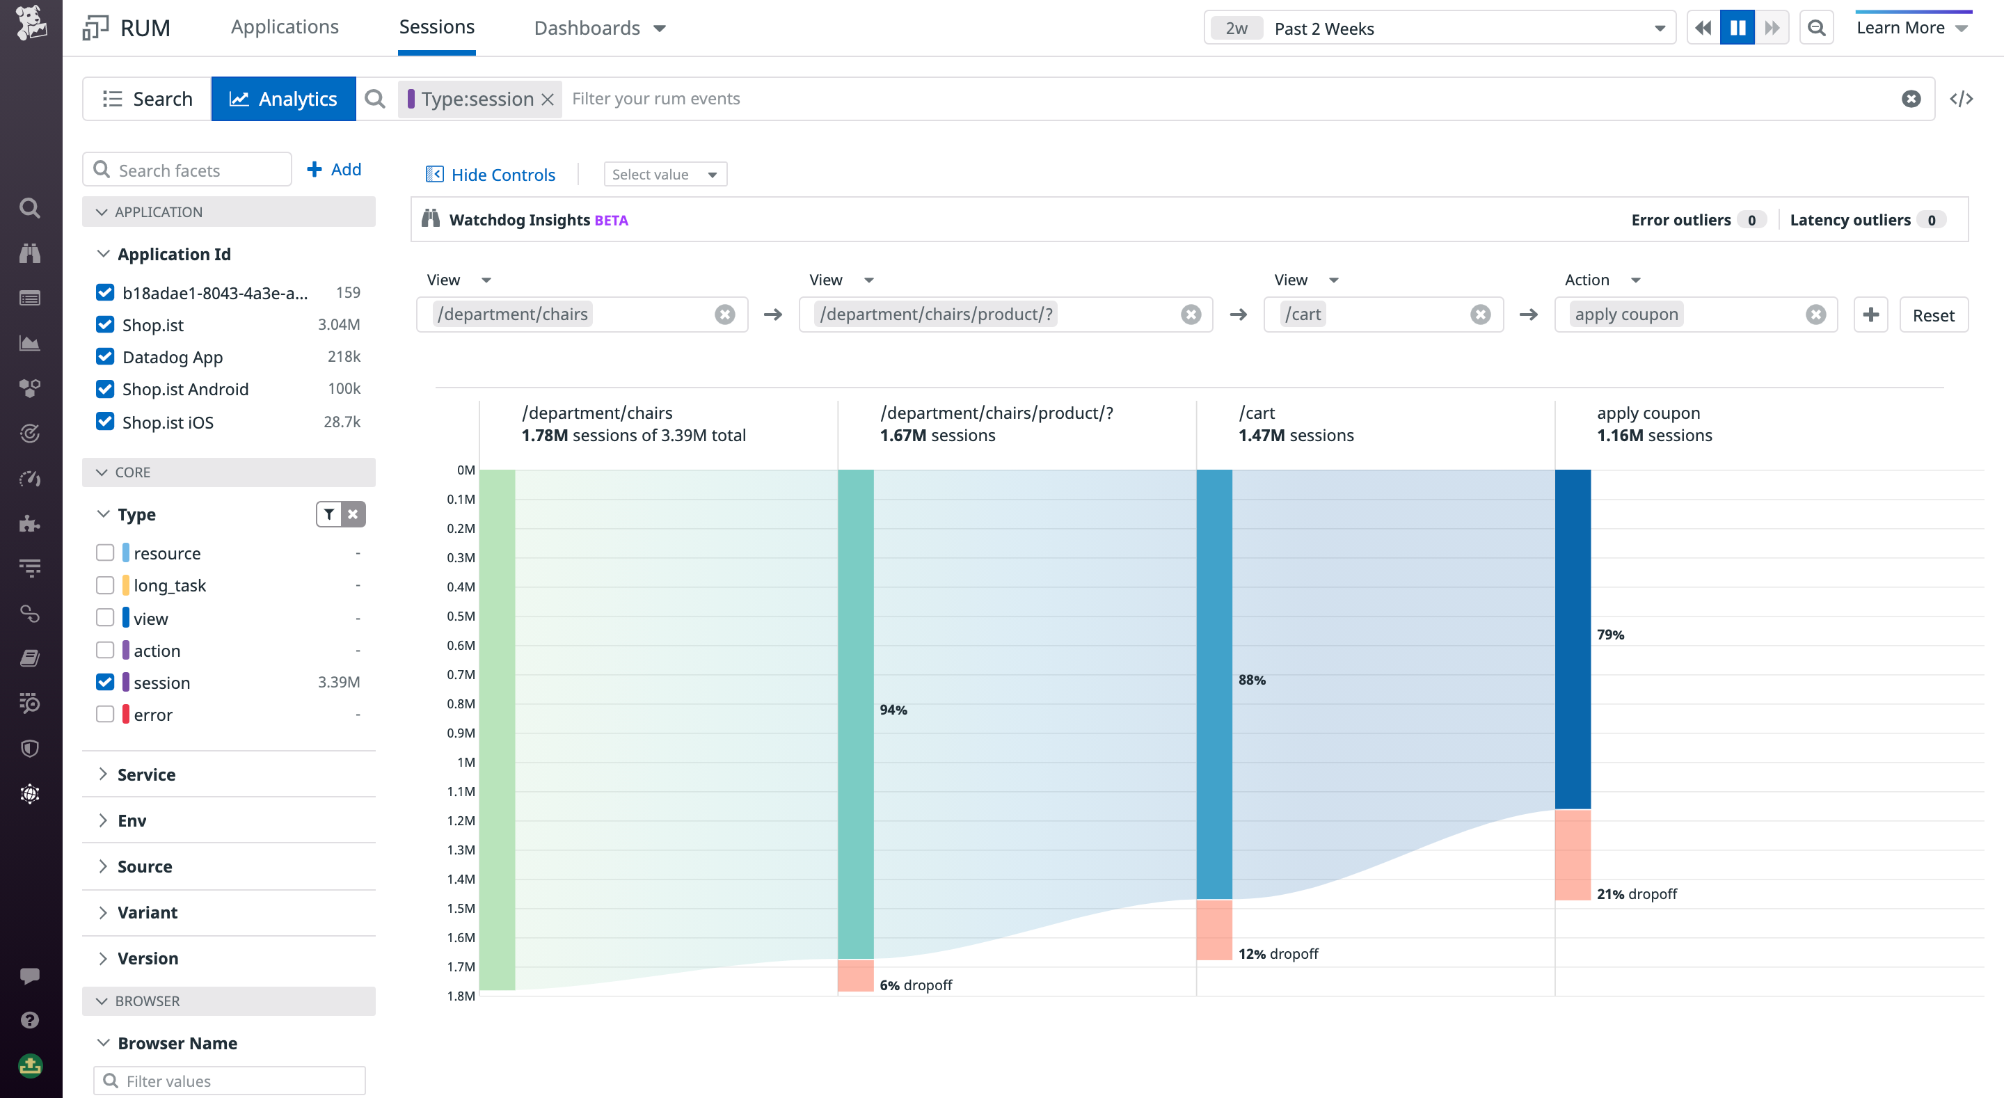Select the magnifier search icon in sidebar
The image size is (2004, 1098).
tap(29, 208)
